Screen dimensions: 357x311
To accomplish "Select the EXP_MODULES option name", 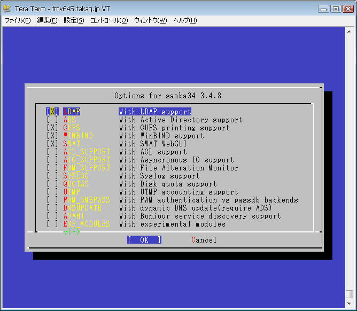I will (87, 224).
